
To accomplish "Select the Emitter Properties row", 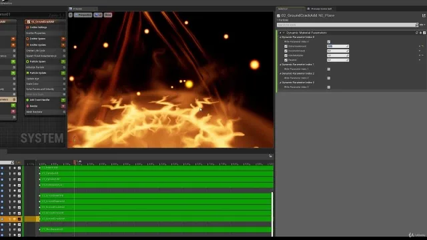I will tap(45, 33).
